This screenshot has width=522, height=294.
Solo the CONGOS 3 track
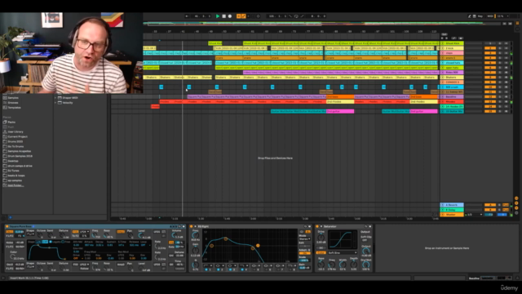tap(500, 82)
